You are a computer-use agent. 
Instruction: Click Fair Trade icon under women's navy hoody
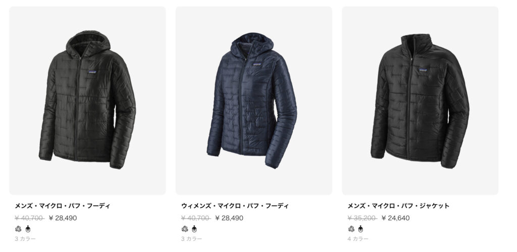coord(194,229)
